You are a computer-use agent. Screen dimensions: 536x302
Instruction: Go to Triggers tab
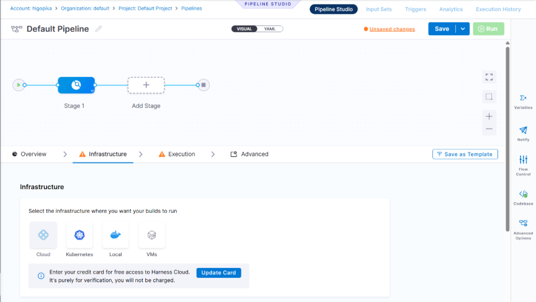pos(415,9)
